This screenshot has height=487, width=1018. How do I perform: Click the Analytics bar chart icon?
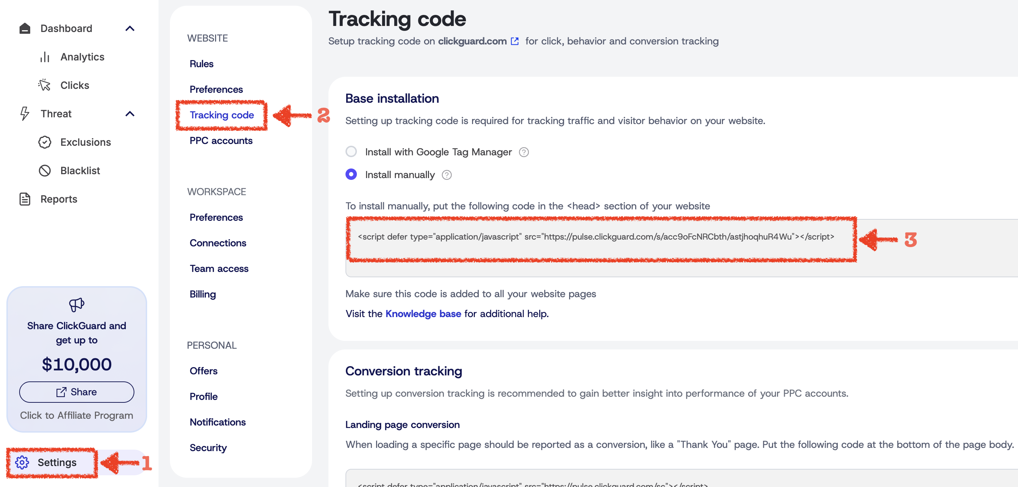click(x=45, y=57)
